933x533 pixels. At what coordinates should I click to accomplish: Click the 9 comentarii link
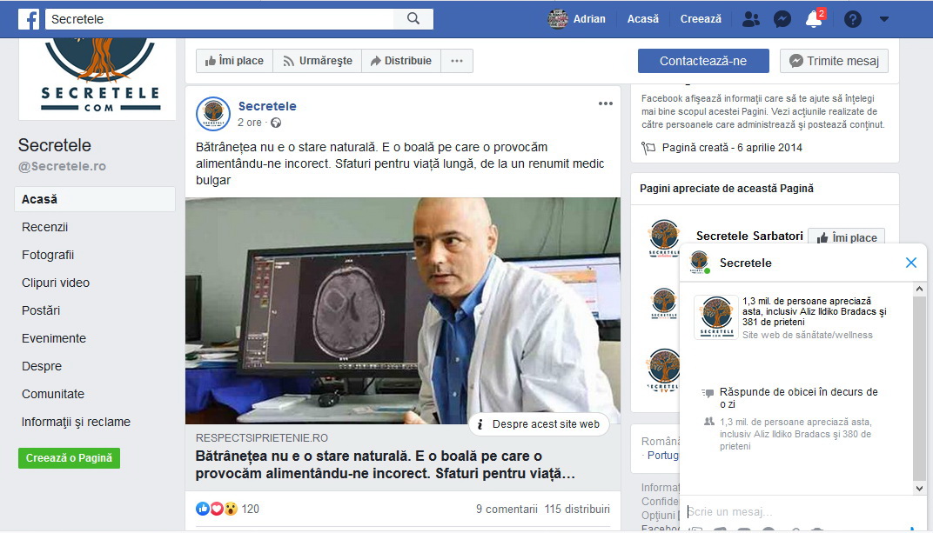click(x=507, y=510)
